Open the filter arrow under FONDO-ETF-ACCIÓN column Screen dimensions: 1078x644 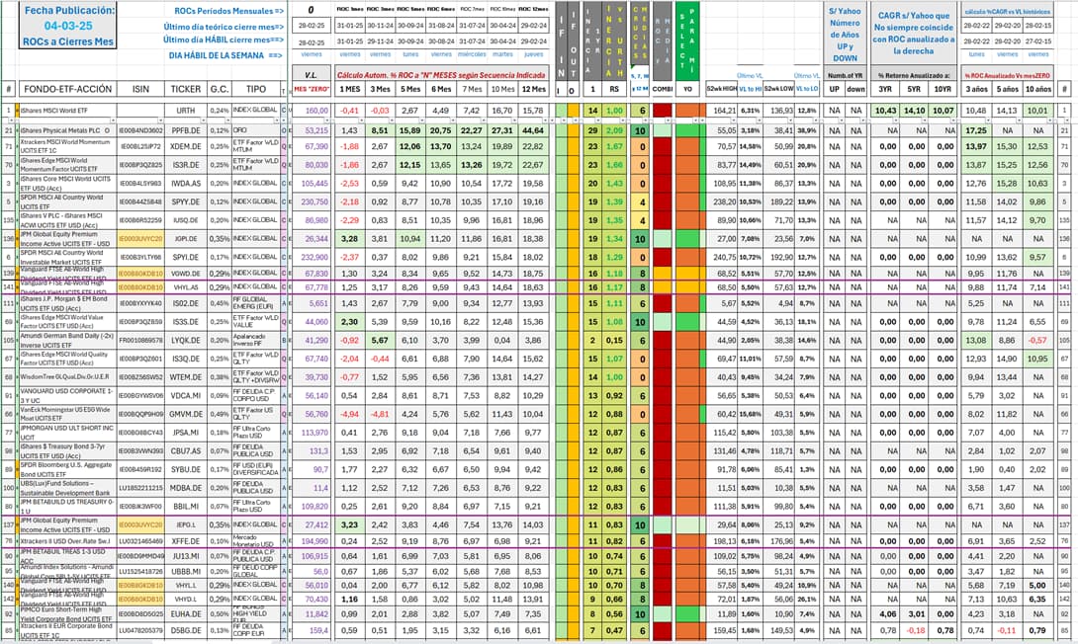coord(114,121)
